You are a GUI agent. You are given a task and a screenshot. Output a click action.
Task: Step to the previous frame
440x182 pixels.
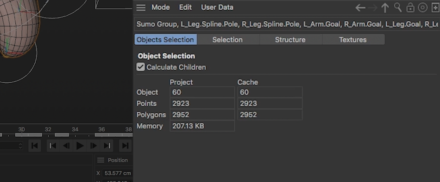66,146
